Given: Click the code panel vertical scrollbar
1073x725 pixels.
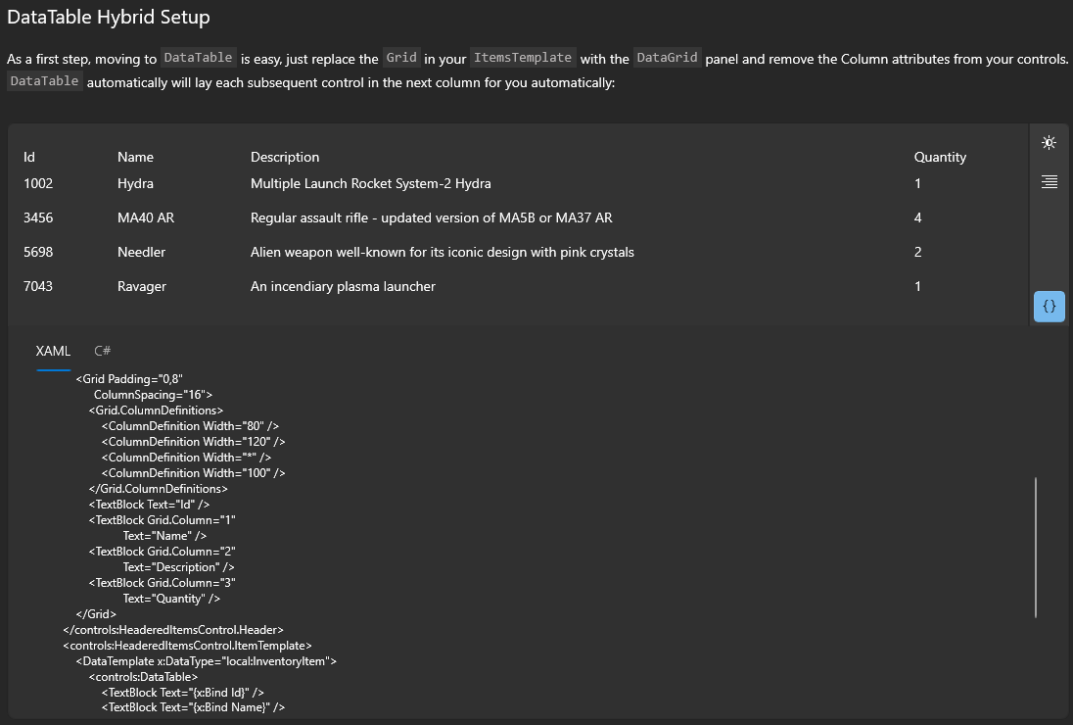Looking at the screenshot, I should tap(1036, 547).
